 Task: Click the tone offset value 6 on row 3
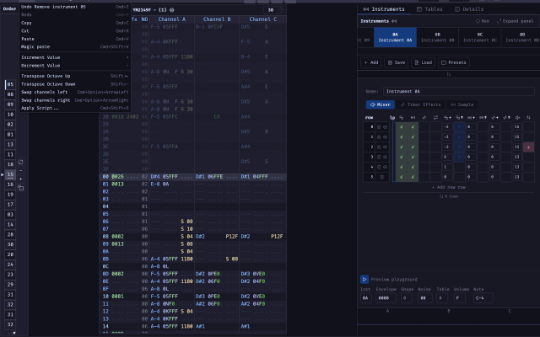coord(447,158)
